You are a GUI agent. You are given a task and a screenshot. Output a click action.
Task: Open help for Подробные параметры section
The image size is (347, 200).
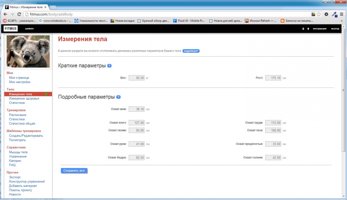(118, 97)
